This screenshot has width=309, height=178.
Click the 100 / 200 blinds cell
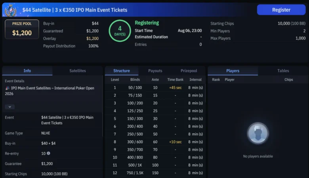pyautogui.click(x=135, y=103)
